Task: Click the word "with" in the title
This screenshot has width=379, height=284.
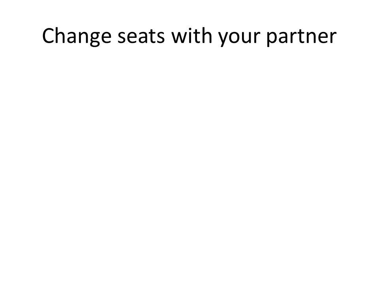Action: point(192,35)
